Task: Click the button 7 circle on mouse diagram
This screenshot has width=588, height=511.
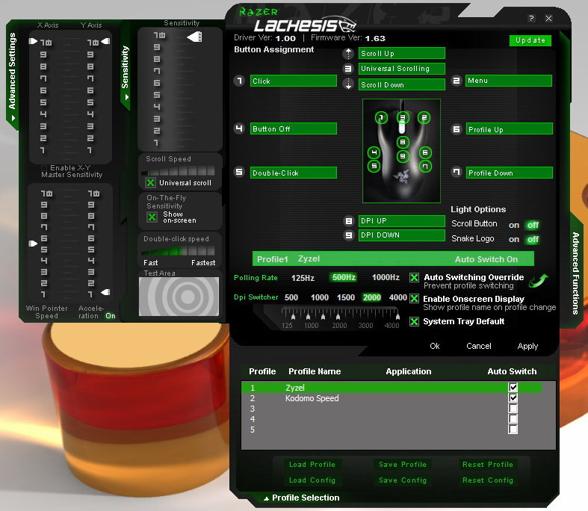Action: (x=425, y=166)
